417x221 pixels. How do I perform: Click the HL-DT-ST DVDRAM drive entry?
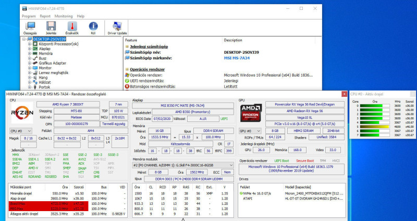tap(314, 199)
